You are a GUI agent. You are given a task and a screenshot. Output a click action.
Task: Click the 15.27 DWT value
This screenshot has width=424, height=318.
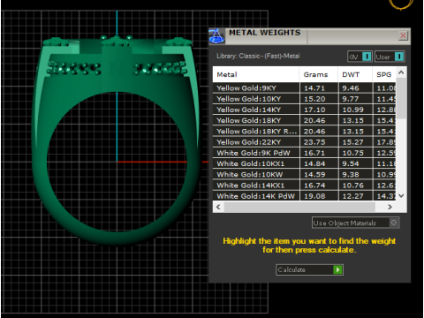[352, 142]
